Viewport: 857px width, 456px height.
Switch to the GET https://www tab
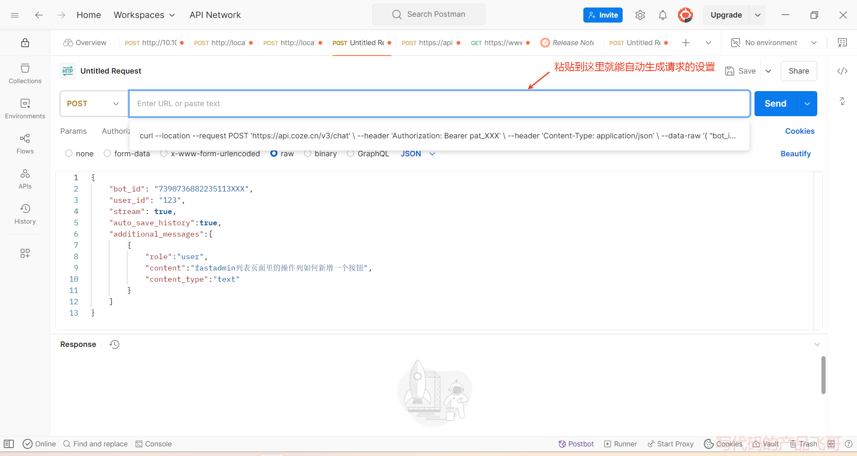point(500,43)
